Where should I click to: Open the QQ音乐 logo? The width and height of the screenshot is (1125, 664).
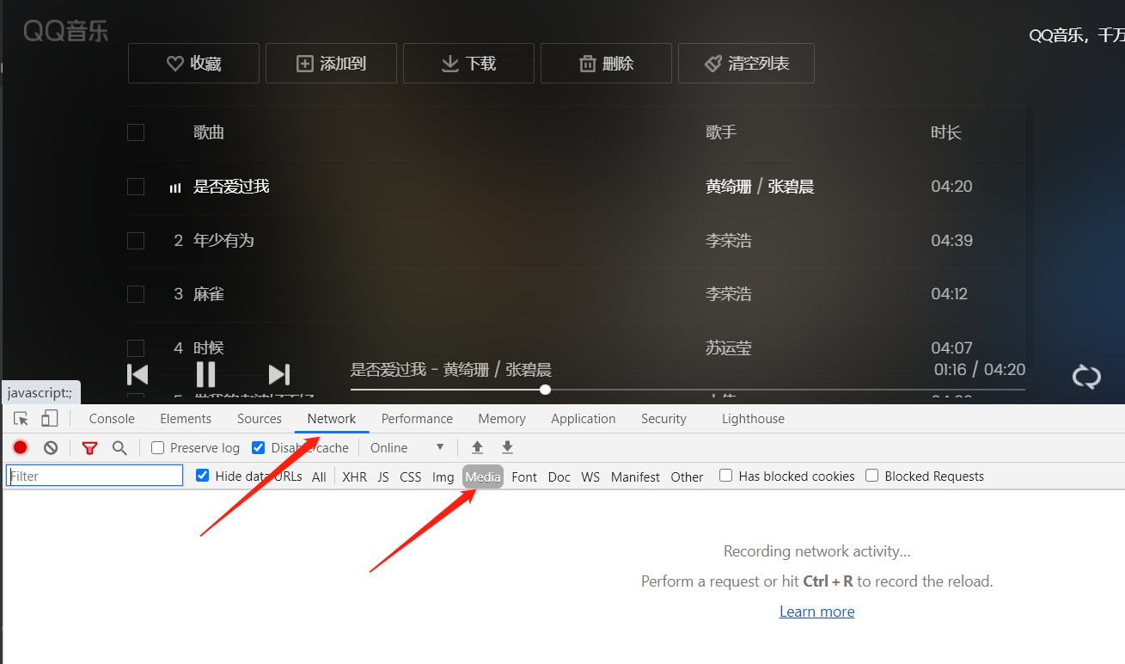coord(66,32)
